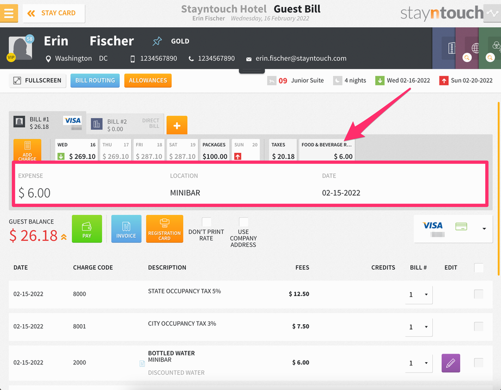
Task: Click the MINIBAR location value
Action: [x=185, y=193]
